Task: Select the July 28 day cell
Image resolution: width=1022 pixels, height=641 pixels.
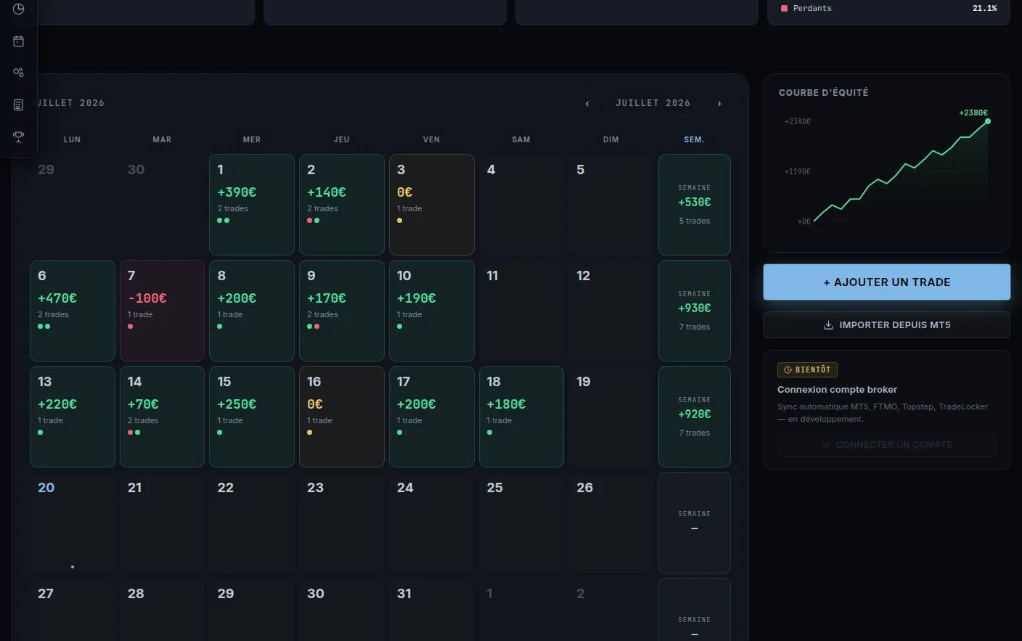Action: point(162,610)
